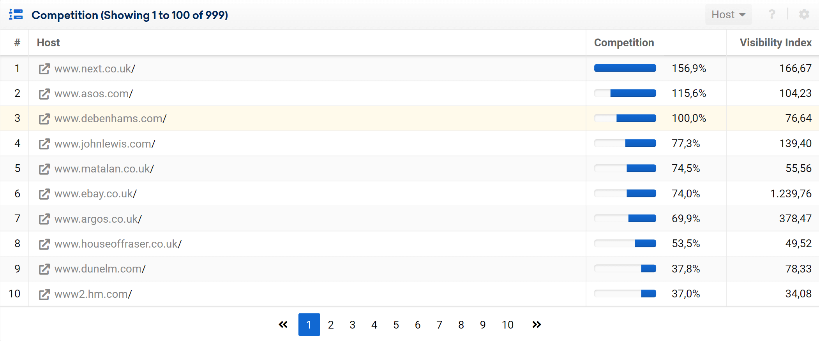Open settings gear icon of Competition box
The width and height of the screenshot is (819, 341).
click(x=804, y=14)
